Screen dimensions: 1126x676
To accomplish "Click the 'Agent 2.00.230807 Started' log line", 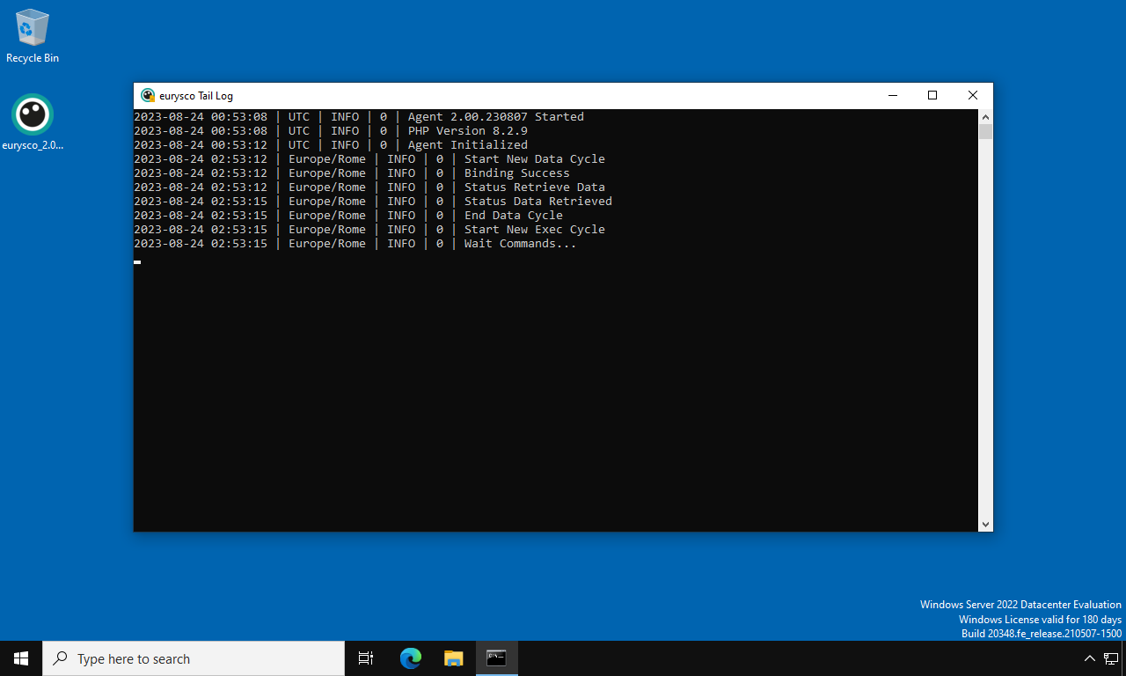I will (x=359, y=116).
